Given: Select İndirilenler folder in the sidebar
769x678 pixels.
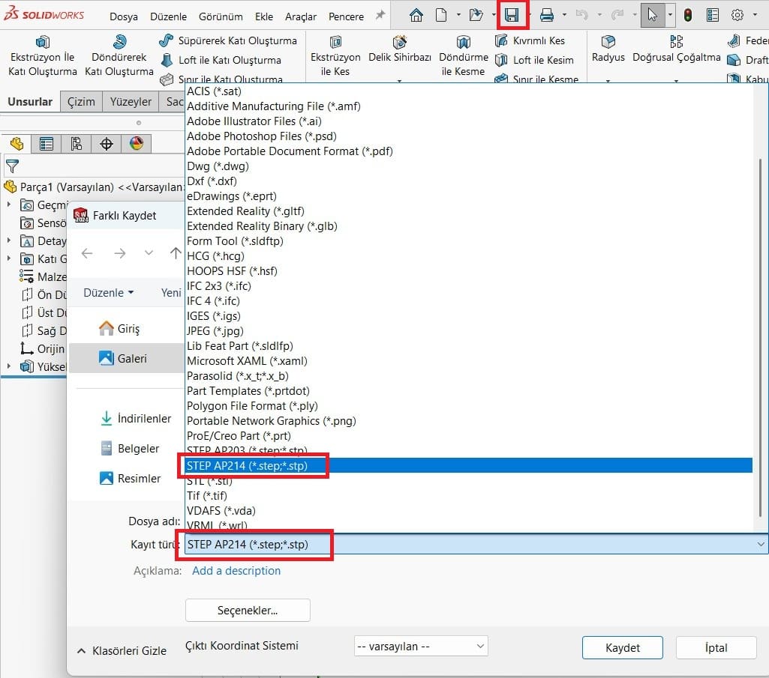Looking at the screenshot, I should tap(135, 418).
